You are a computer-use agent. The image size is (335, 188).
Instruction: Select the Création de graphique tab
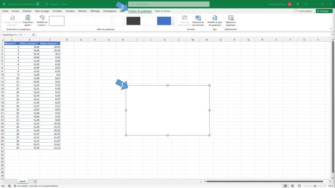point(140,11)
